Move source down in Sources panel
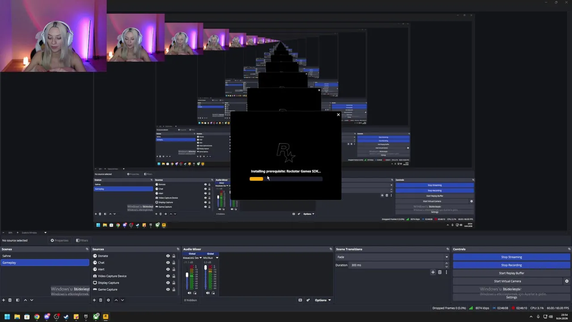Viewport: 572px width, 322px height. click(x=122, y=300)
